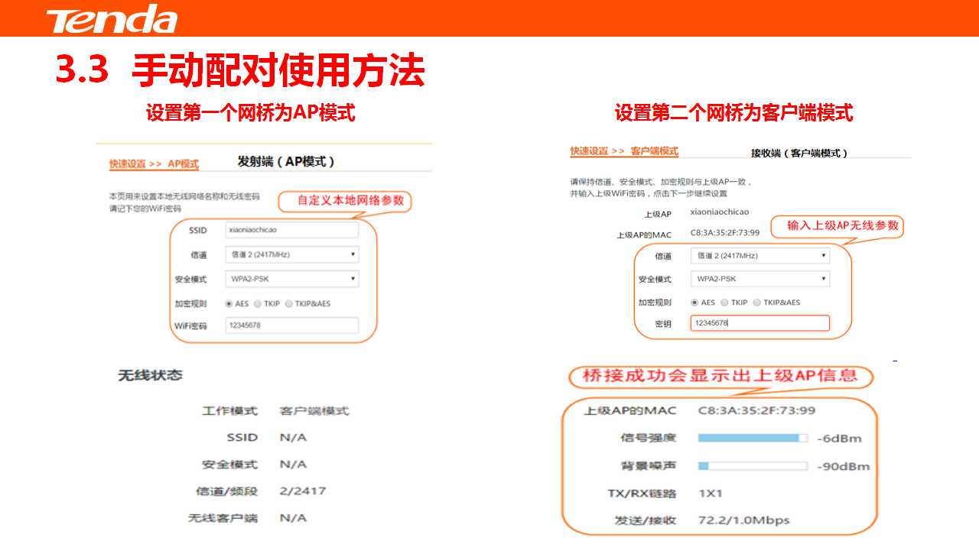Expand WPA2-PSK security dropdown in client panel
The width and height of the screenshot is (979, 550).
[759, 279]
